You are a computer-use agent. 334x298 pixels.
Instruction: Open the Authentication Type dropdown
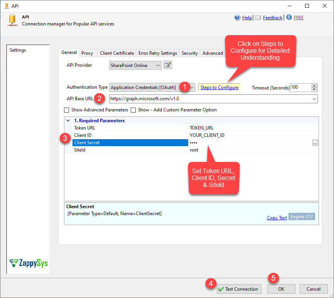(152, 88)
